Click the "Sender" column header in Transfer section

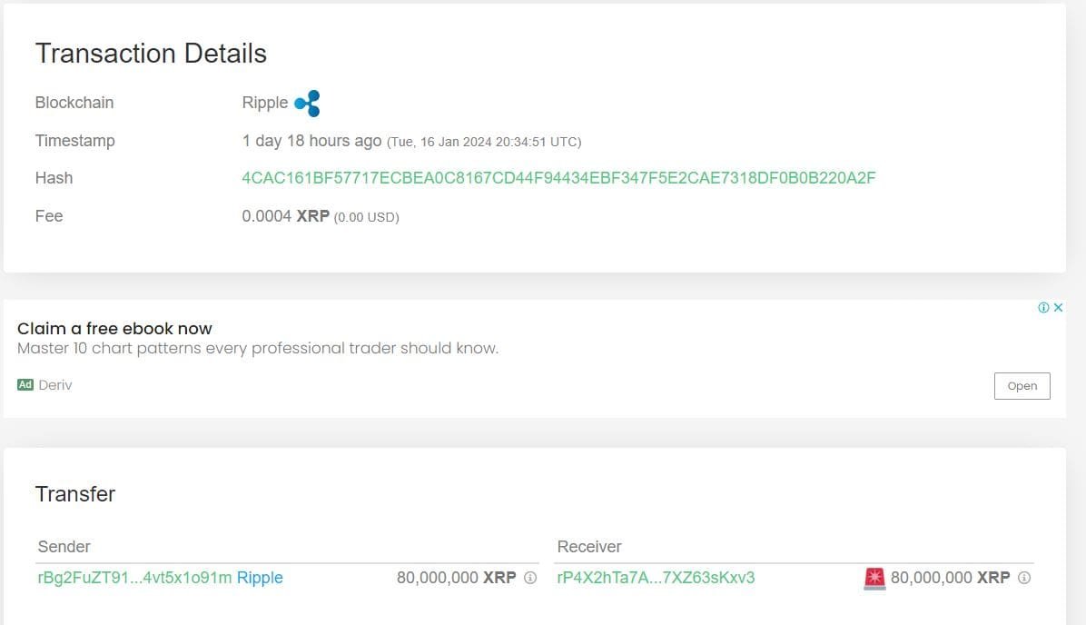(64, 546)
